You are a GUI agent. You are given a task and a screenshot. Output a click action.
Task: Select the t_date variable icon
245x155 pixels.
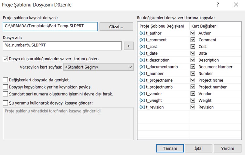(142, 53)
